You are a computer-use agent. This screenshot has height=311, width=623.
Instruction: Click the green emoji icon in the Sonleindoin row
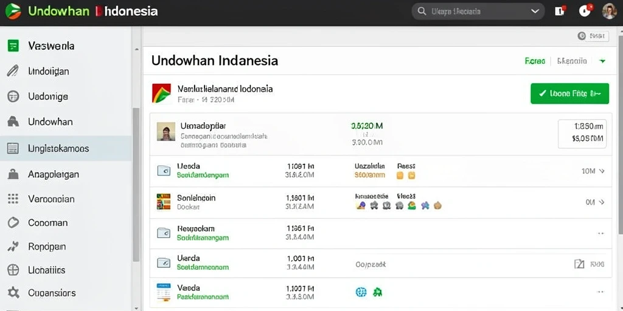click(412, 205)
